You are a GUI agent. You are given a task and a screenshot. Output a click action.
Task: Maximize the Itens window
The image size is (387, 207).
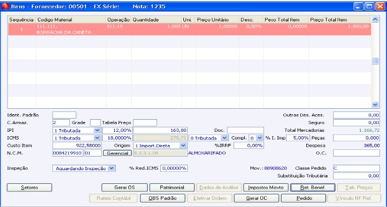pyautogui.click(x=369, y=7)
